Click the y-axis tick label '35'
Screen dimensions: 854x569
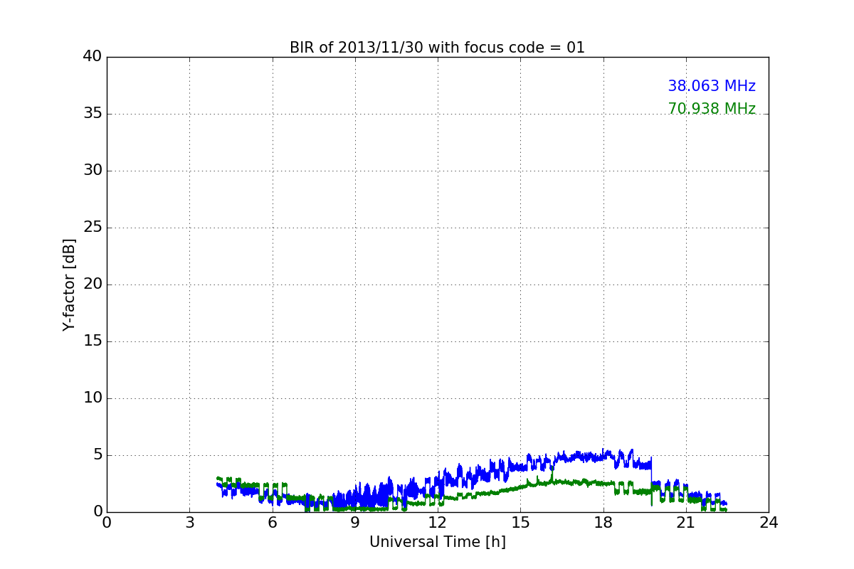click(x=93, y=114)
